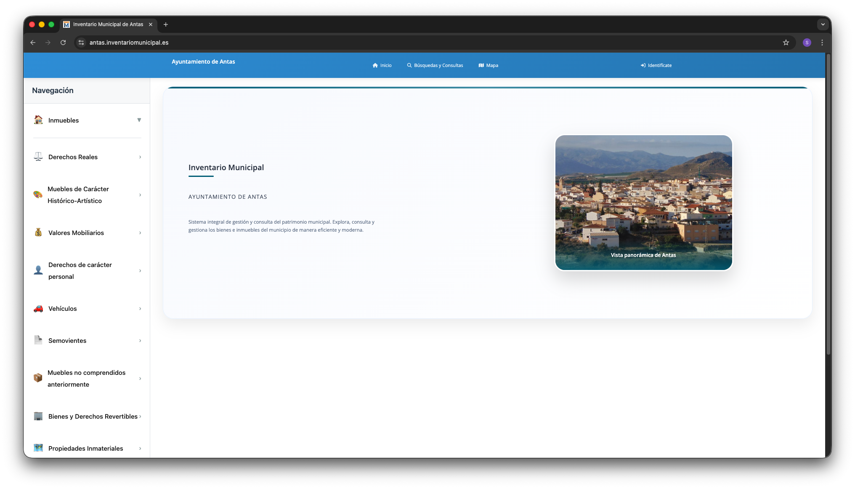Image resolution: width=855 pixels, height=489 pixels.
Task: Collapse the Inmuebles section triangle
Action: point(139,120)
